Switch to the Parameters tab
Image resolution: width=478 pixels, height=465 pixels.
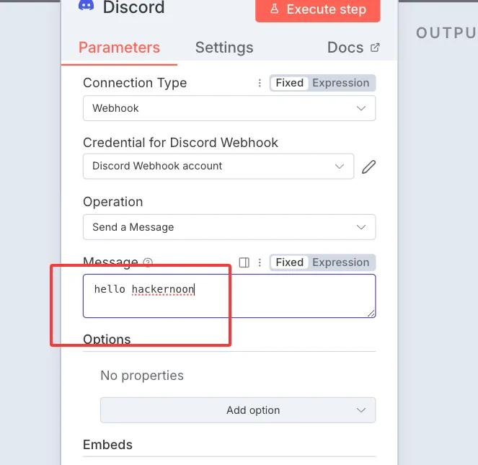click(119, 48)
